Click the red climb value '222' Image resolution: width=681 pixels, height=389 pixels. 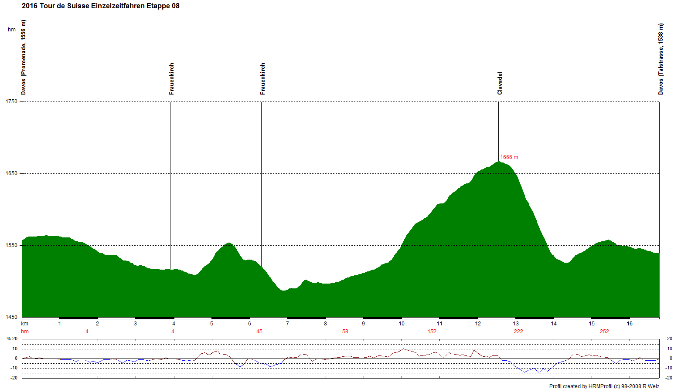[518, 331]
